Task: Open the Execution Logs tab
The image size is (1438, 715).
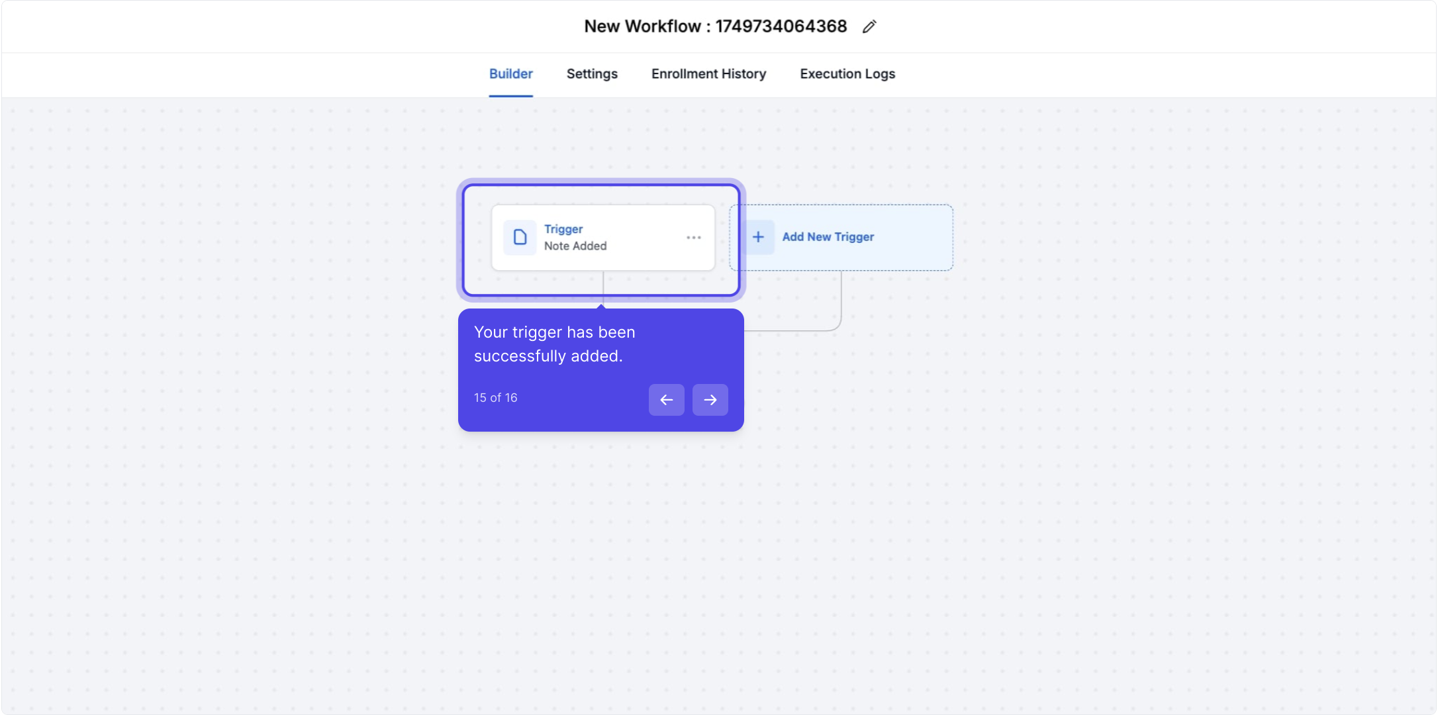Action: pos(847,74)
